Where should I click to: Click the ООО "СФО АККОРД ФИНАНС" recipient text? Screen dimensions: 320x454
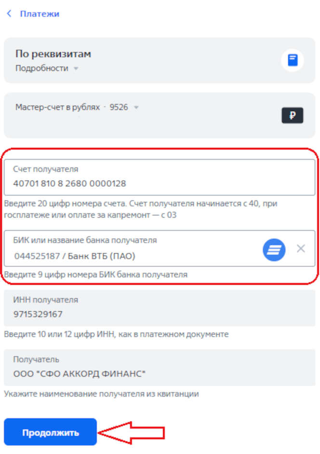pyautogui.click(x=79, y=374)
